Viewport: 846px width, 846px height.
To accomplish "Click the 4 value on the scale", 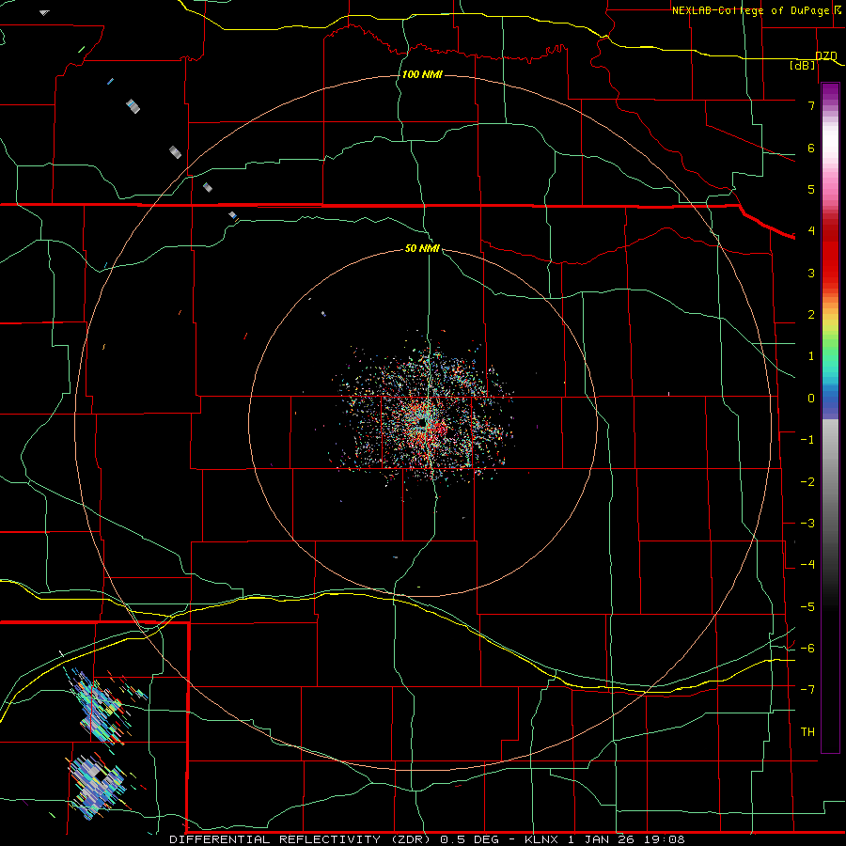I will pyautogui.click(x=811, y=231).
